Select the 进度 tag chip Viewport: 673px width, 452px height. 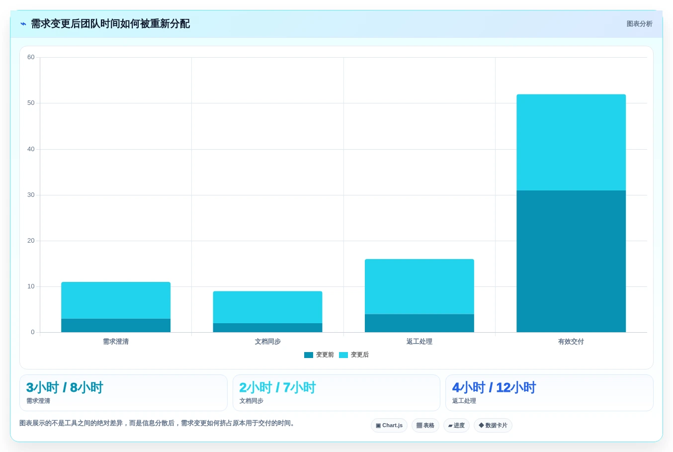tap(456, 426)
